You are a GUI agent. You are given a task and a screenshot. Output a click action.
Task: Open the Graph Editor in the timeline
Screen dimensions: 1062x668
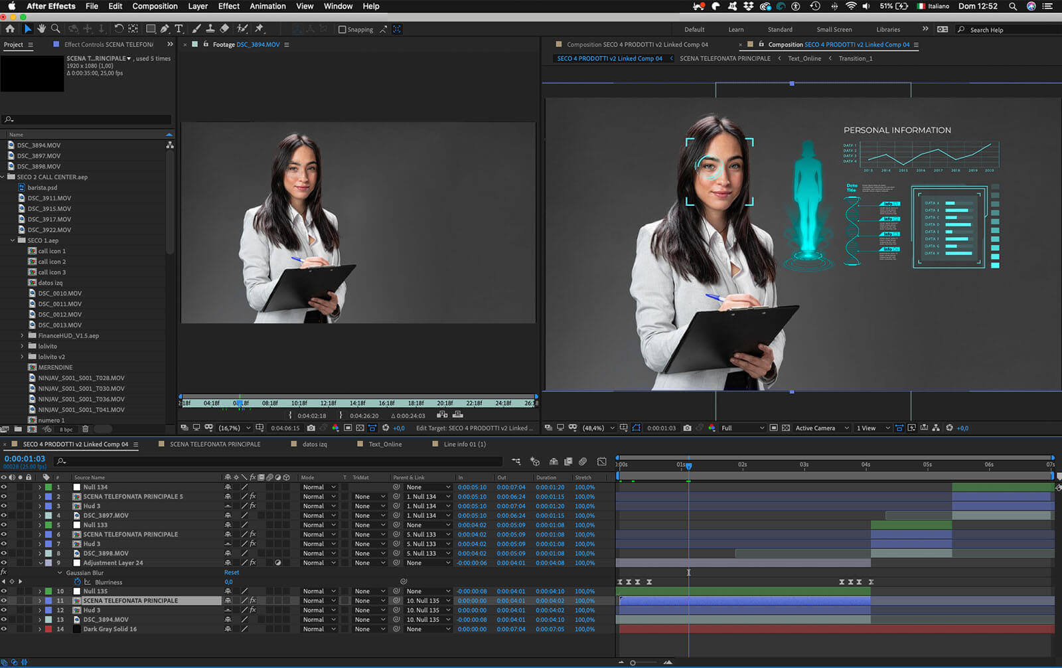point(601,461)
